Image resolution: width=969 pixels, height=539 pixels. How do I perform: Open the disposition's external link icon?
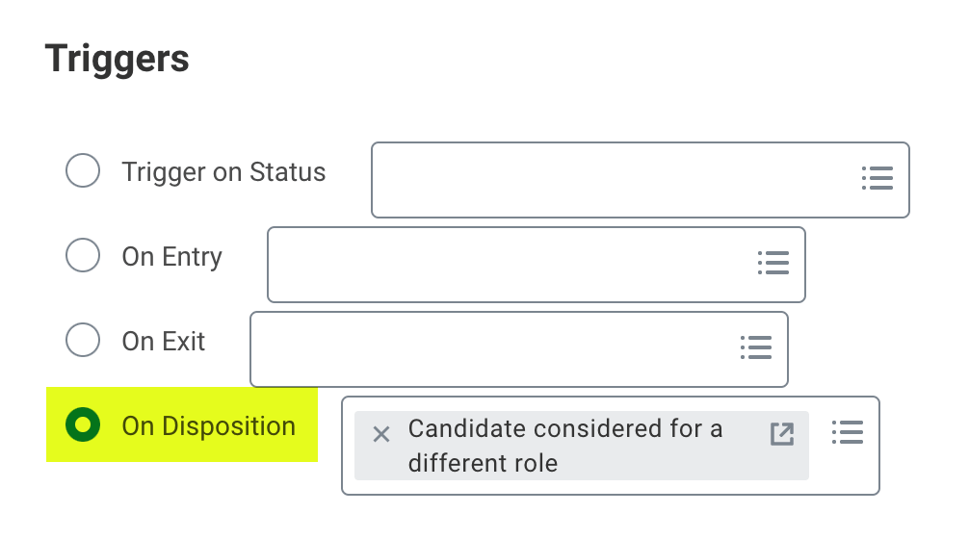point(782,434)
